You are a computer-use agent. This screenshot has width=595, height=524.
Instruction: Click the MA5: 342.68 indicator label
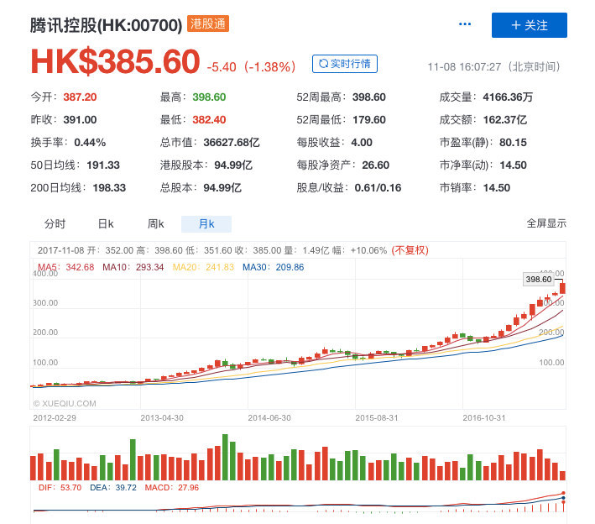65,267
